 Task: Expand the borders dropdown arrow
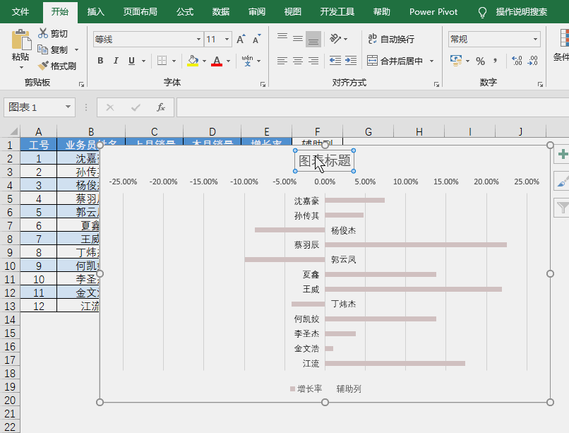(x=174, y=61)
